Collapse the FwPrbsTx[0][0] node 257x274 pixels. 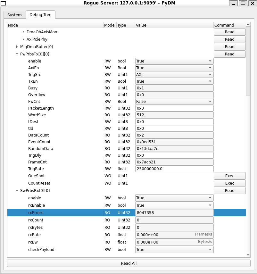(x=17, y=54)
